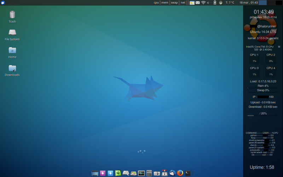
Task: Click the File System label text
Action: (x=12, y=39)
